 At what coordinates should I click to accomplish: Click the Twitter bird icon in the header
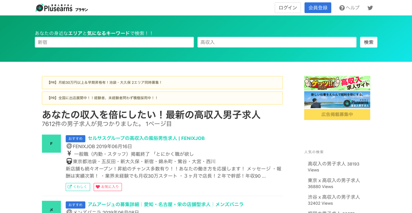tap(370, 7)
